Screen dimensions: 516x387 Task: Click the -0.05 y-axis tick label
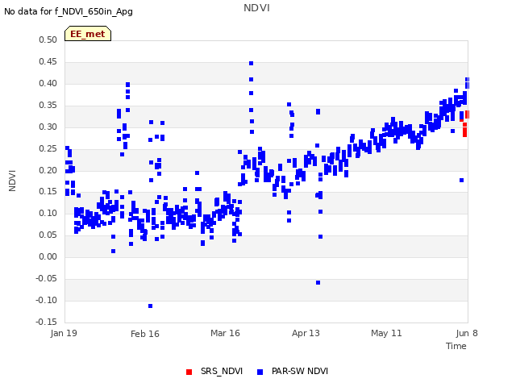click(47, 278)
